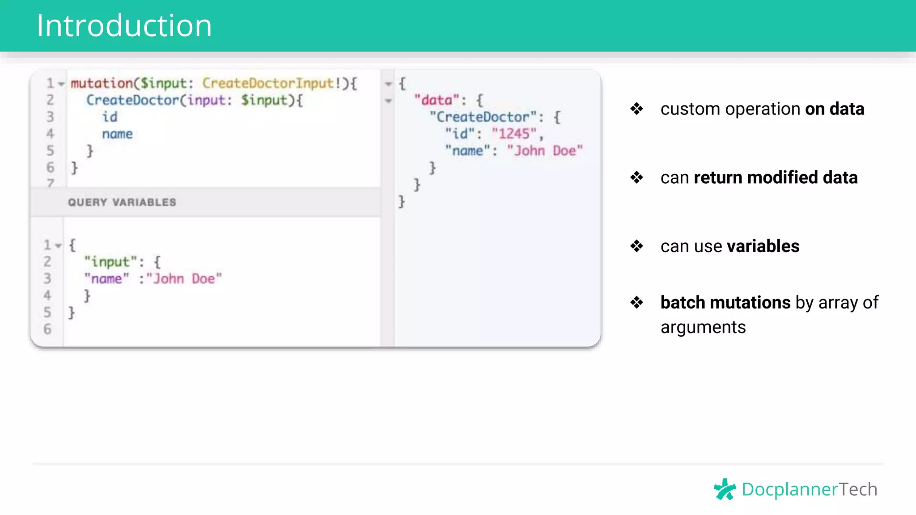The image size is (916, 515).
Task: Collapse the mutation fold arrow on line 1
Action: tap(61, 84)
